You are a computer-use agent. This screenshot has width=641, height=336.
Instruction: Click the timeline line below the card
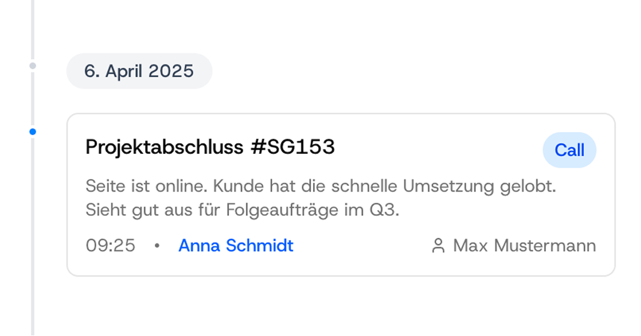(33, 307)
